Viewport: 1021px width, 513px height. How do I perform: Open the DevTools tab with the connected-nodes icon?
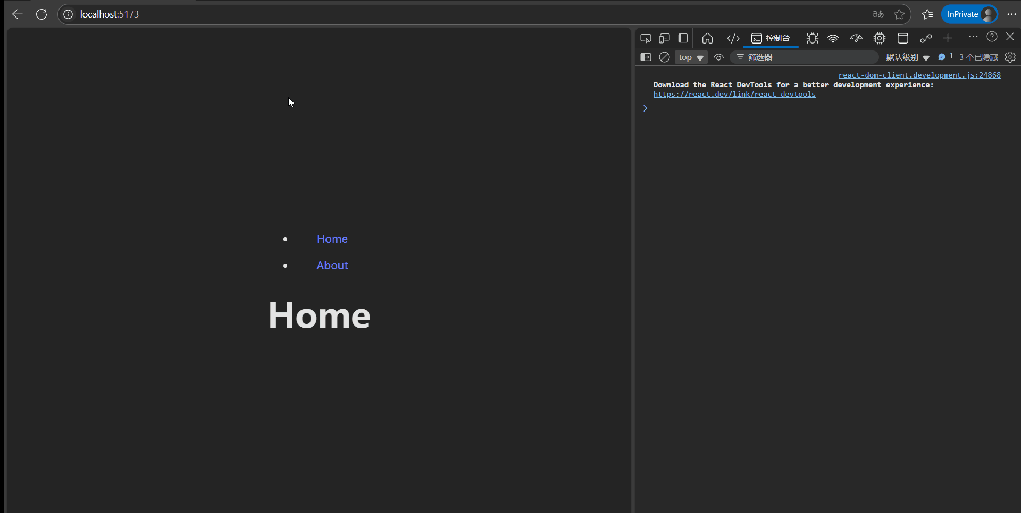pyautogui.click(x=926, y=38)
